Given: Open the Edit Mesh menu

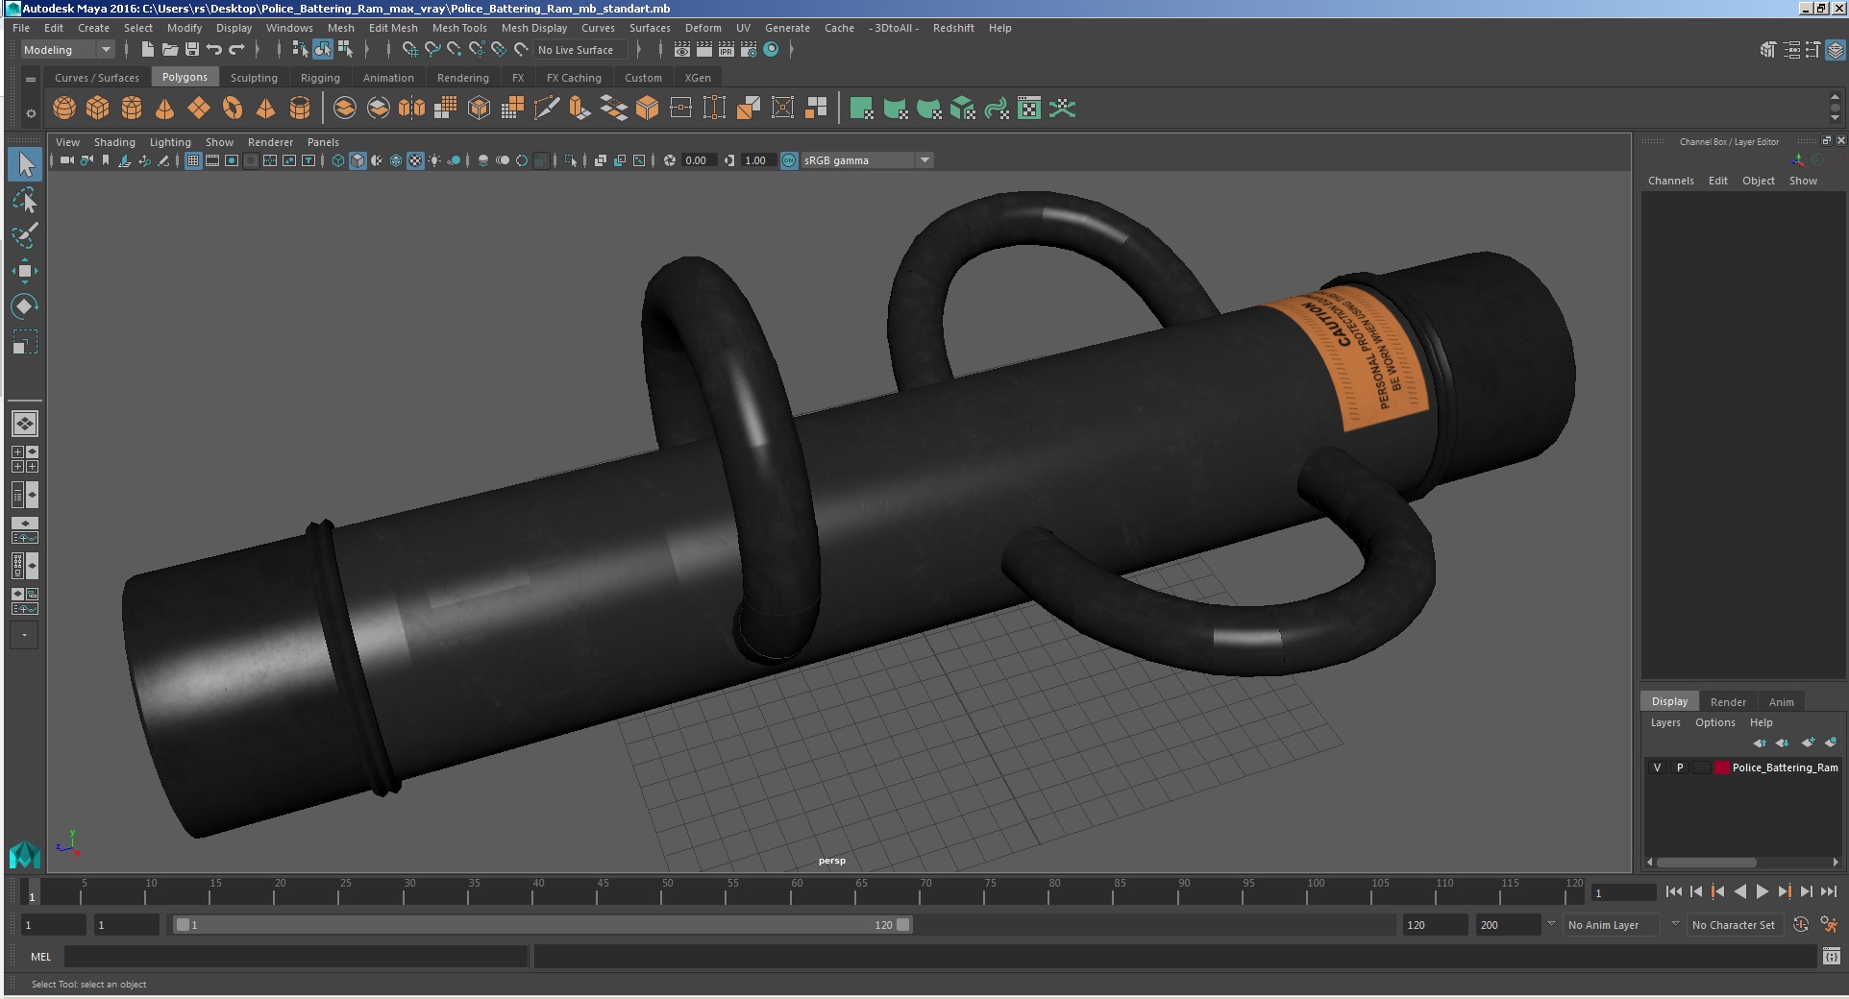Looking at the screenshot, I should (x=393, y=28).
